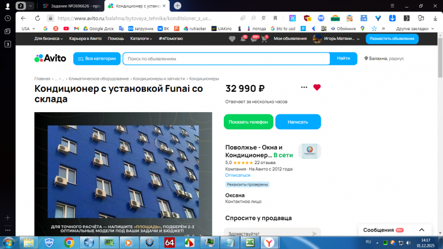The height and width of the screenshot is (249, 443).
Task: Open the Главная breadcrumb
Action: [x=42, y=79]
